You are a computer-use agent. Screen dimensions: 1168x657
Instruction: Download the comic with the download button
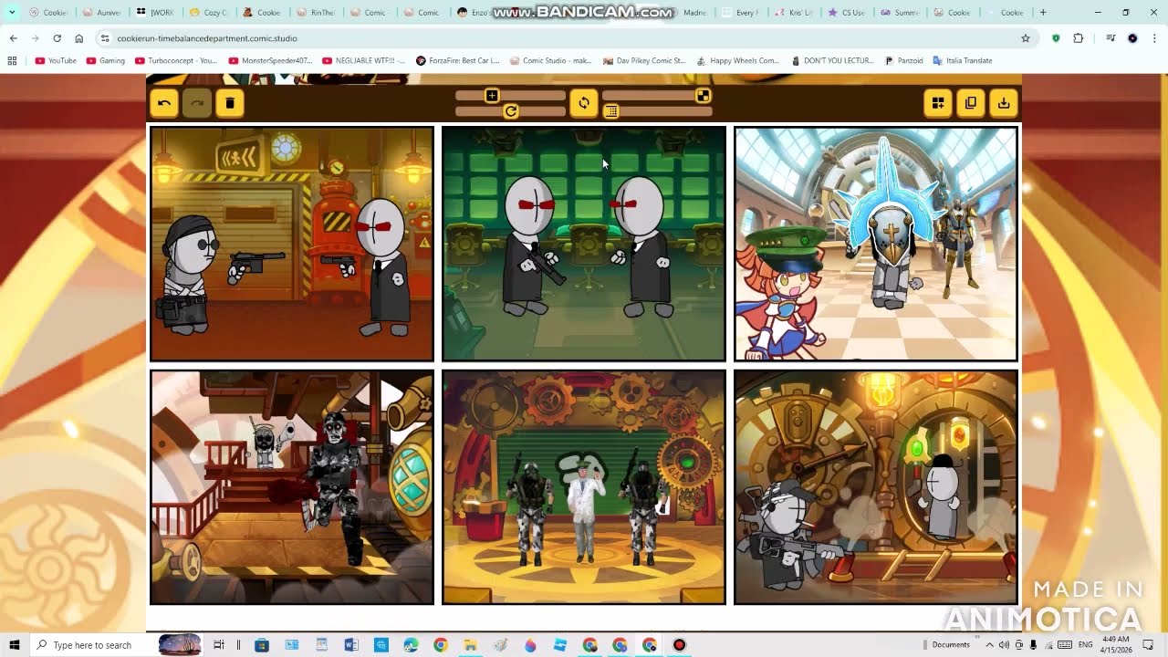pos(1004,103)
